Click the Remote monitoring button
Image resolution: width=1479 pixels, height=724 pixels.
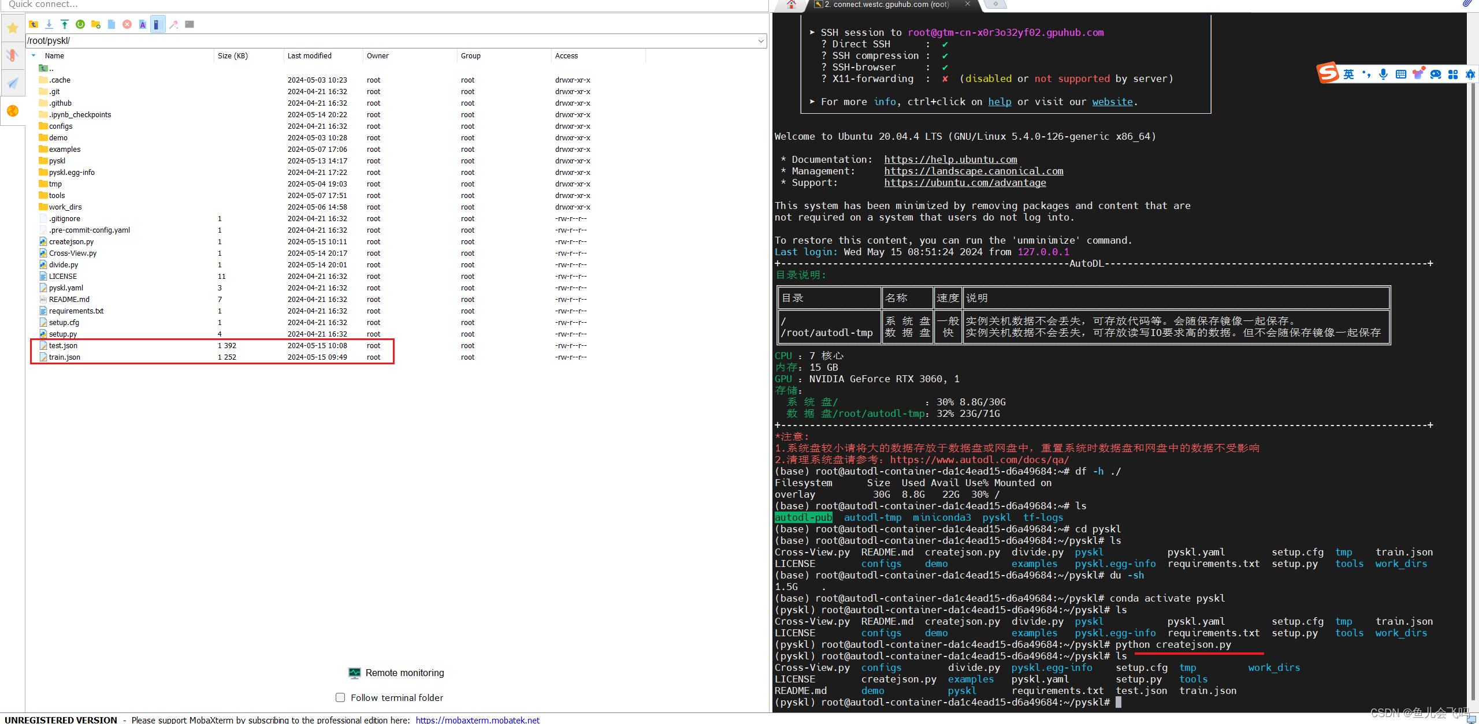tap(396, 673)
